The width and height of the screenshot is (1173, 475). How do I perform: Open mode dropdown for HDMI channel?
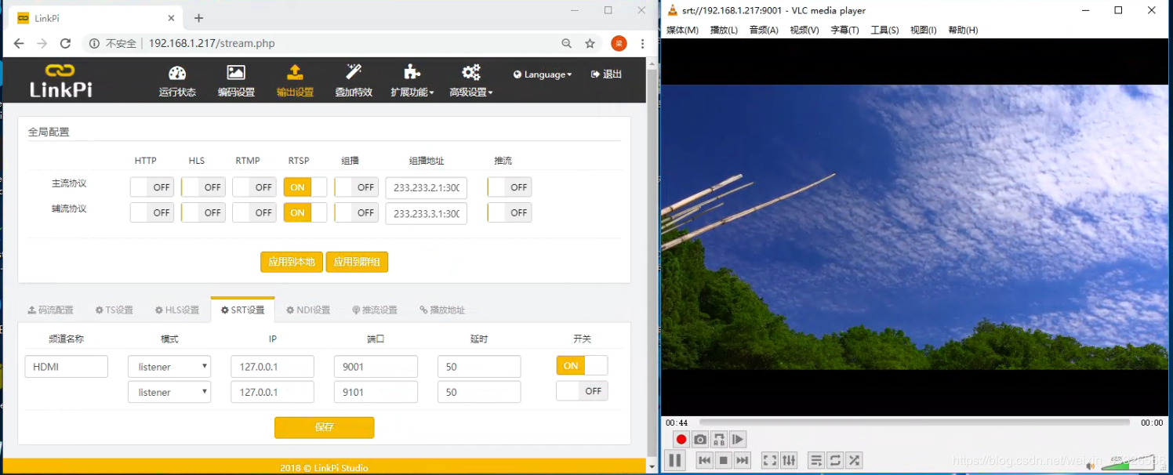[169, 367]
